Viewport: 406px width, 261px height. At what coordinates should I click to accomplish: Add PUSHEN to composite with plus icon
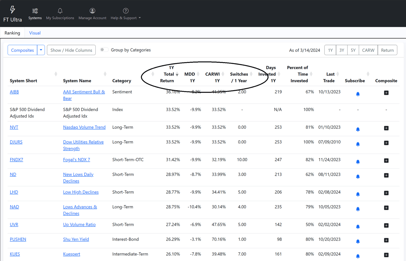[386, 240]
